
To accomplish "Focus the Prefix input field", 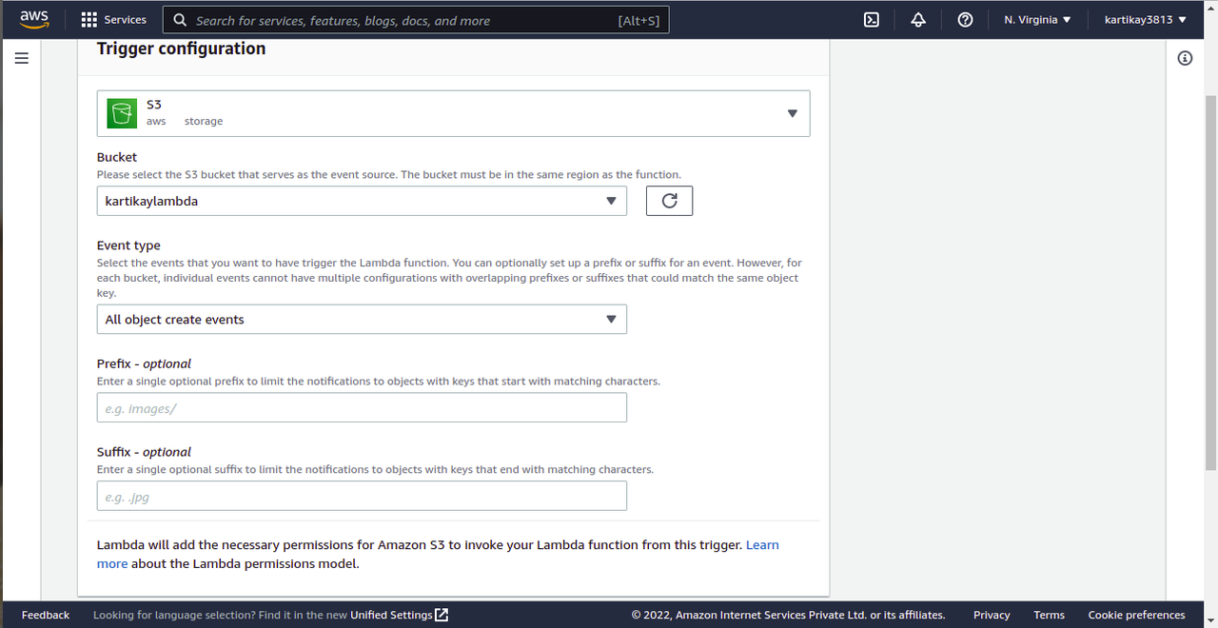I will 362,407.
